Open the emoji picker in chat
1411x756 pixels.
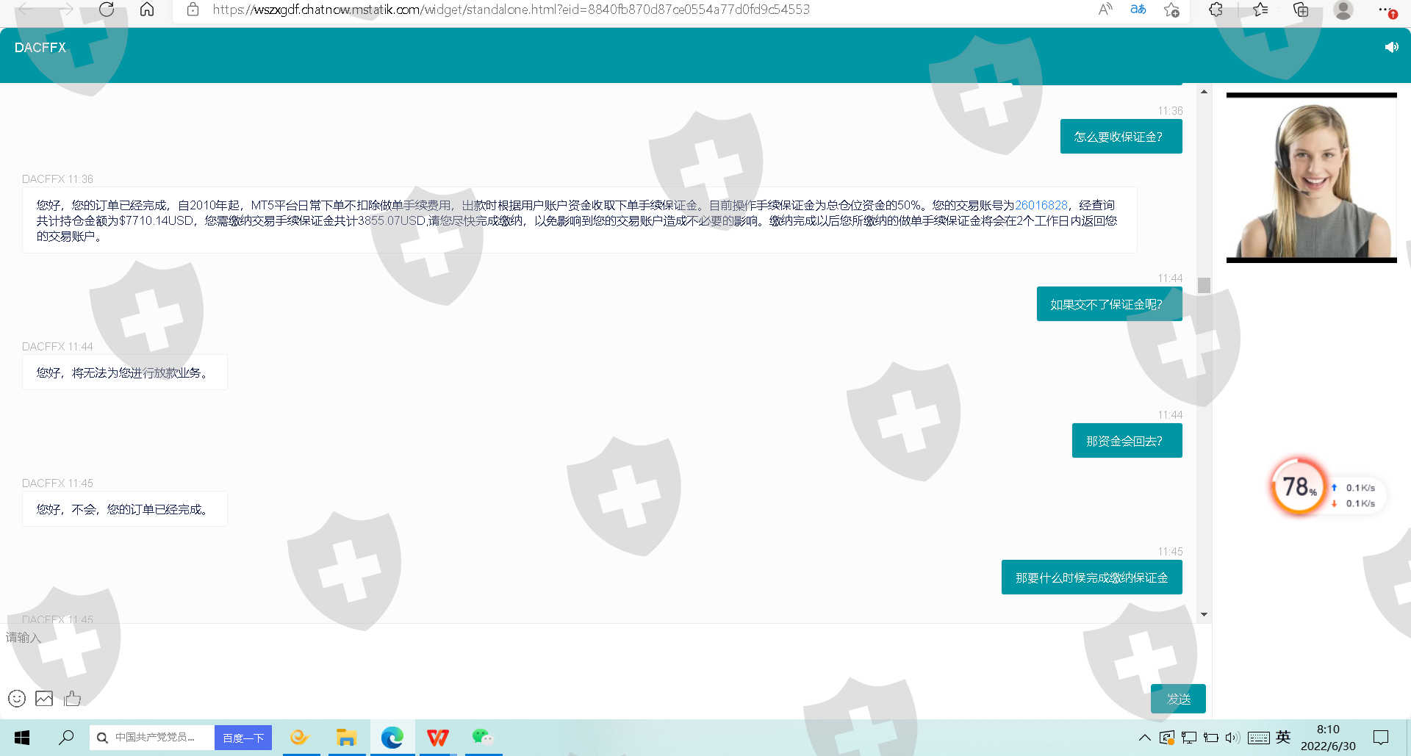(17, 699)
